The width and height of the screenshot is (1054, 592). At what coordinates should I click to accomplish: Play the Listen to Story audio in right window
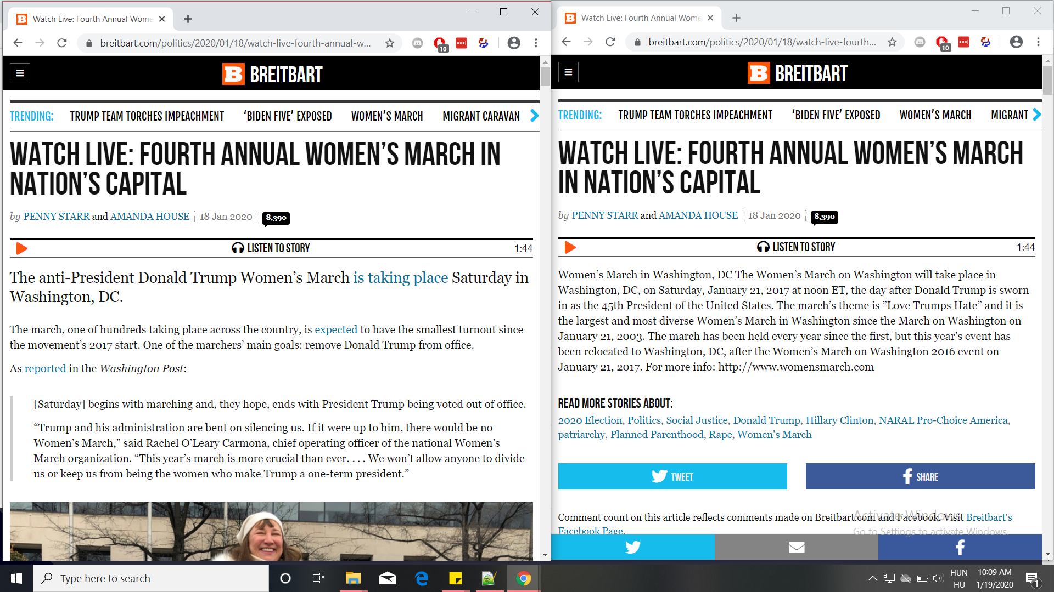[x=570, y=247]
